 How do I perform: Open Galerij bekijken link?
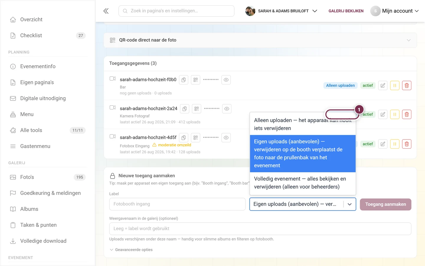click(346, 11)
